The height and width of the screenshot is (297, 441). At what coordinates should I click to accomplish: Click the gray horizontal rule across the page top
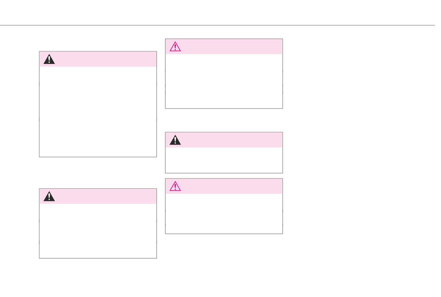click(x=217, y=25)
